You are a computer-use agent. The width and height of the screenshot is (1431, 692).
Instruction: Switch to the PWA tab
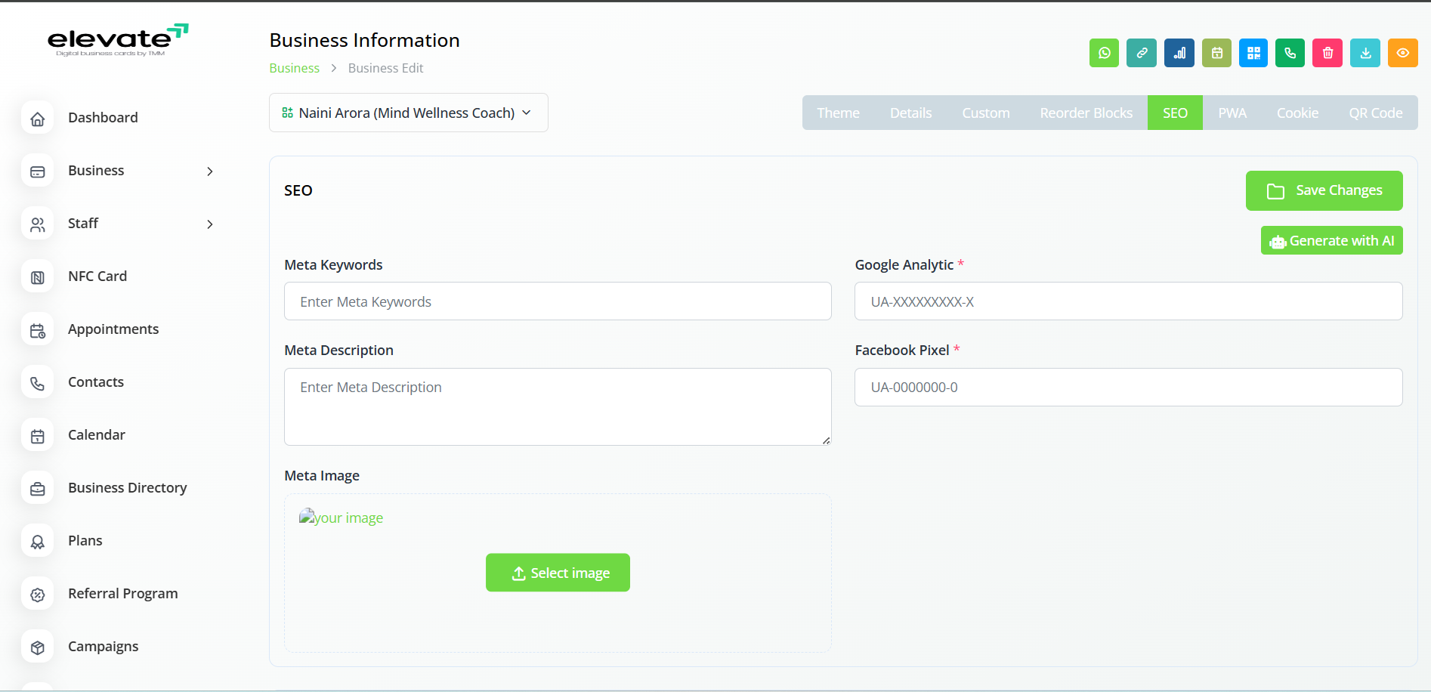pos(1232,113)
